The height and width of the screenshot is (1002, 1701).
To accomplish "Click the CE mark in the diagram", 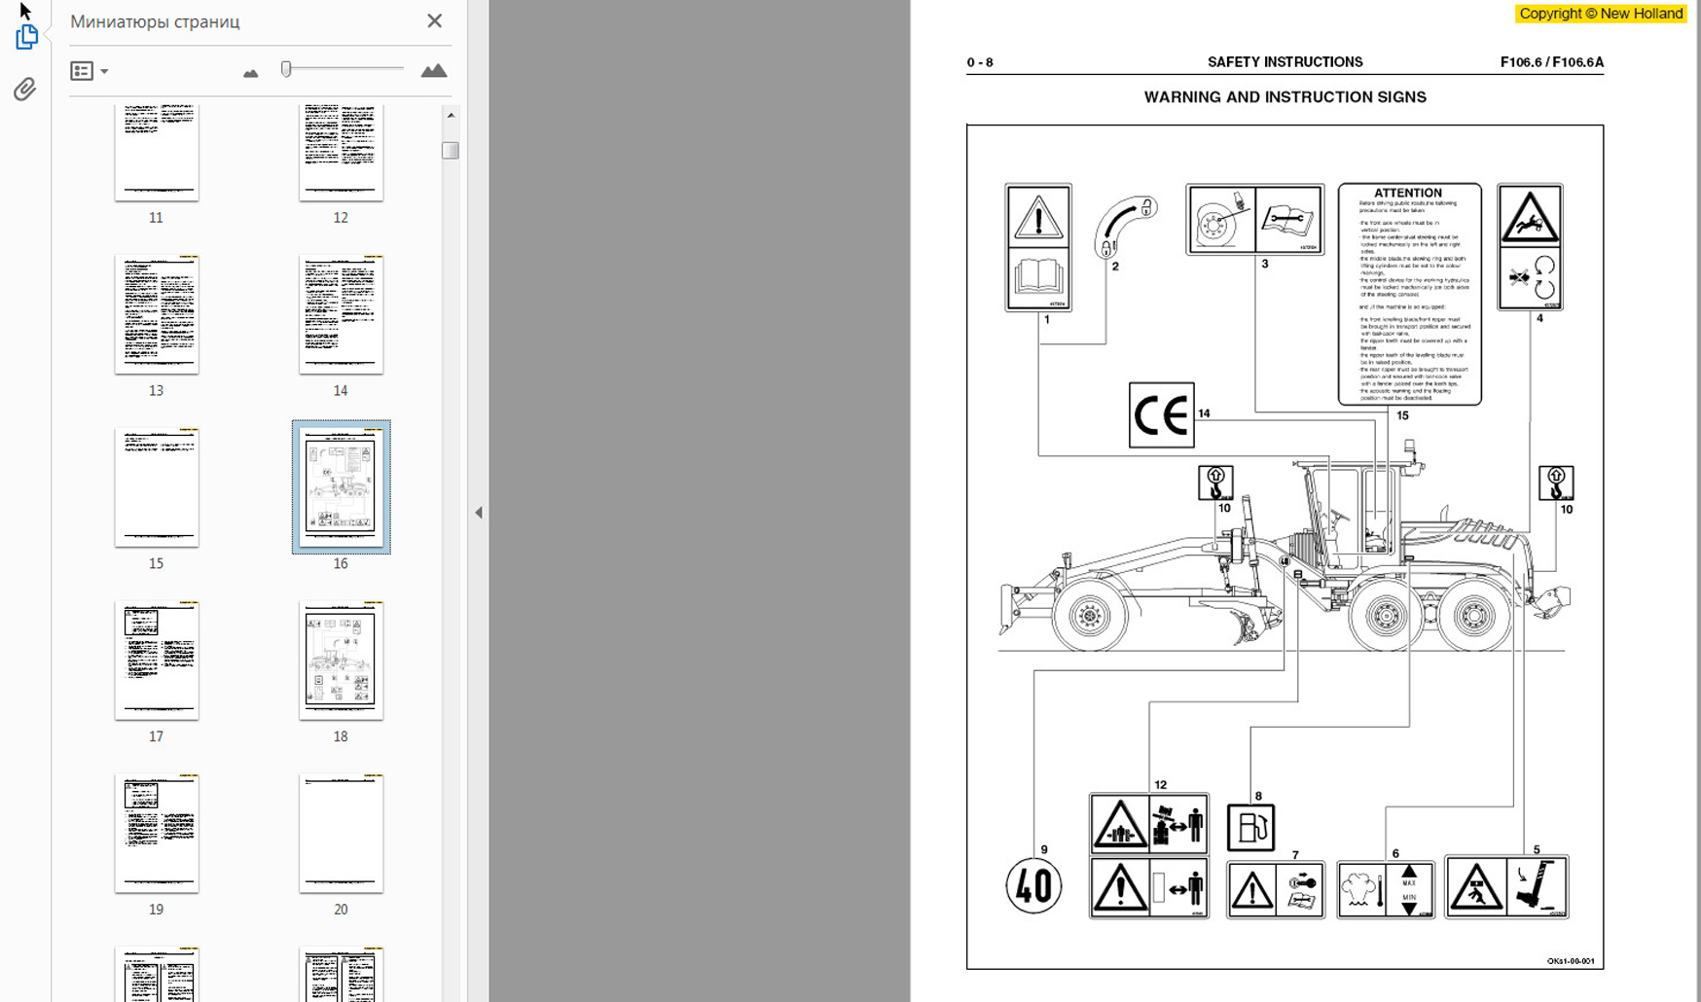I will [1161, 415].
